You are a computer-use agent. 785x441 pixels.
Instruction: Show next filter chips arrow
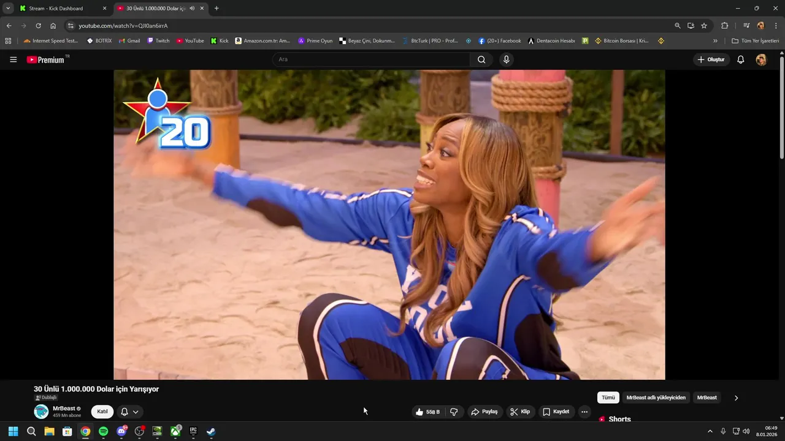tap(736, 398)
